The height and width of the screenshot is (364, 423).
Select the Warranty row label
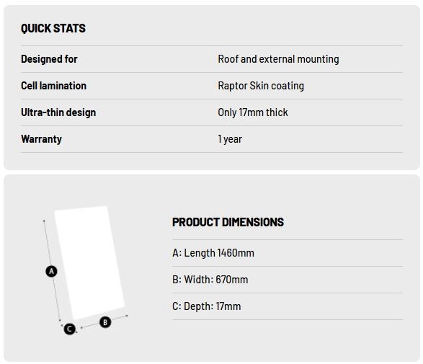(41, 139)
